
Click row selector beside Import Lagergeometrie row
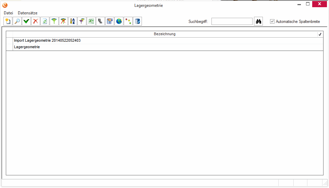click(10, 41)
